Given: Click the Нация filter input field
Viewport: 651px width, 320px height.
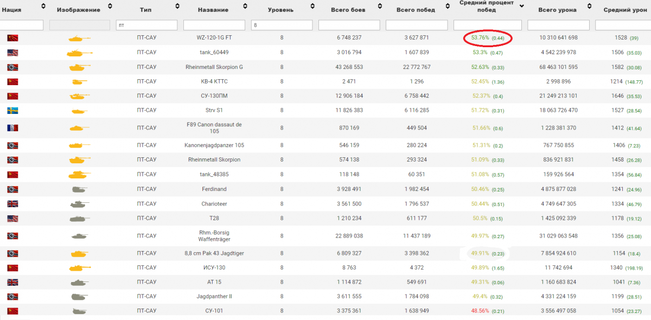Looking at the screenshot, I should pyautogui.click(x=22, y=25).
